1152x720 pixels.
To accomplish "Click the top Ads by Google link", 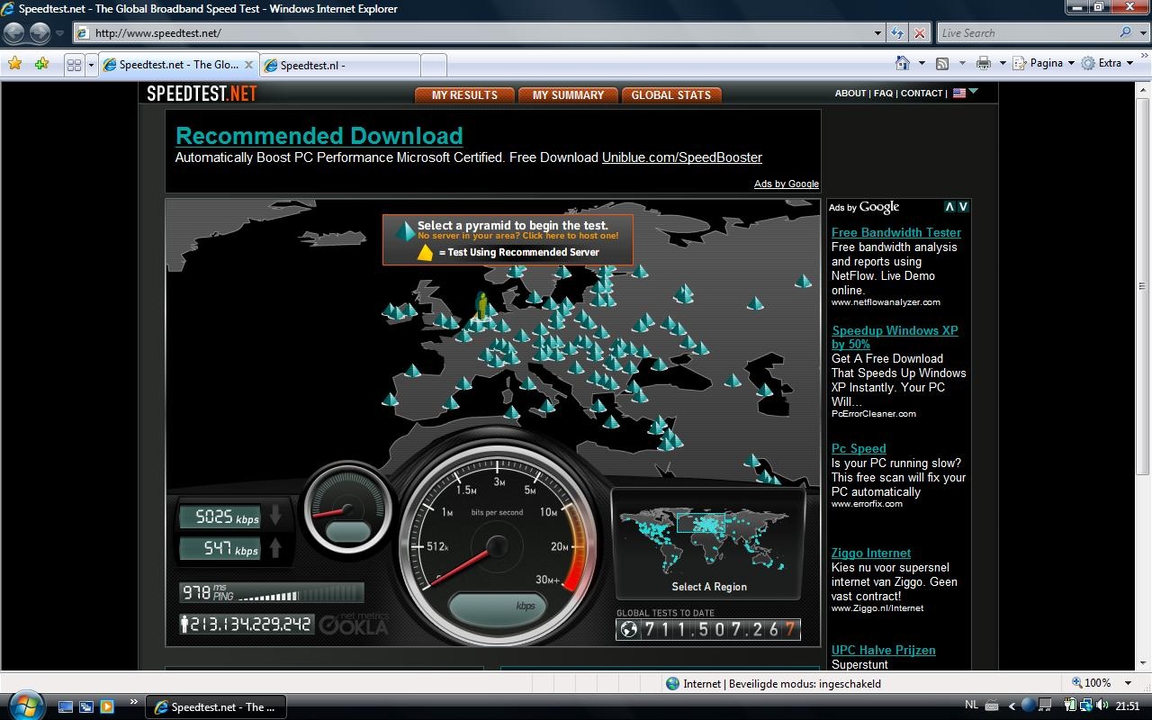I will 787,184.
